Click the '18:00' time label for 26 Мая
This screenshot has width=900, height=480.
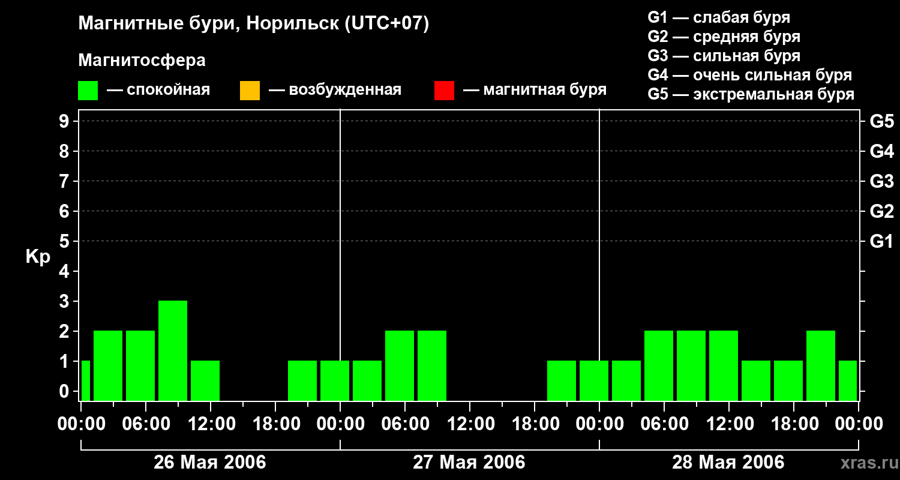[275, 424]
